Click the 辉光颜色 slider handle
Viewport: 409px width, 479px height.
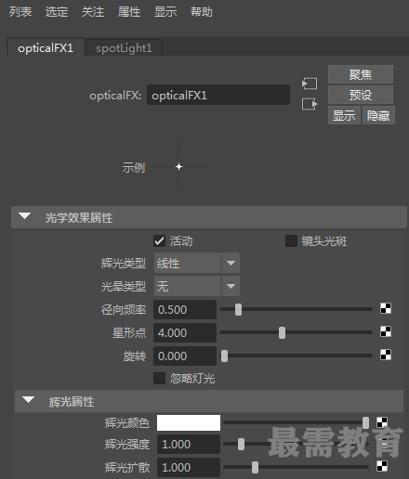[365, 422]
